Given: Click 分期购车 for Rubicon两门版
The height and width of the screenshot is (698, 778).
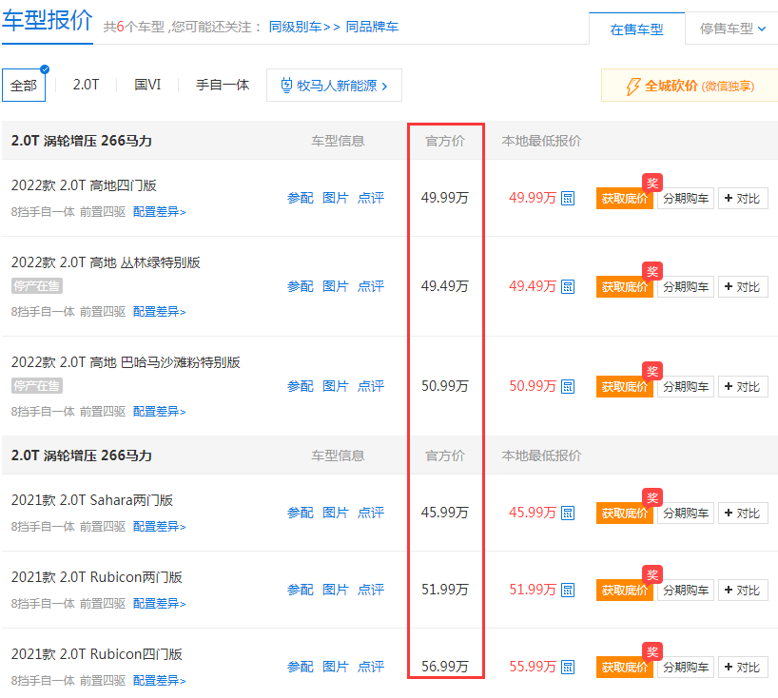Looking at the screenshot, I should pos(686,590).
